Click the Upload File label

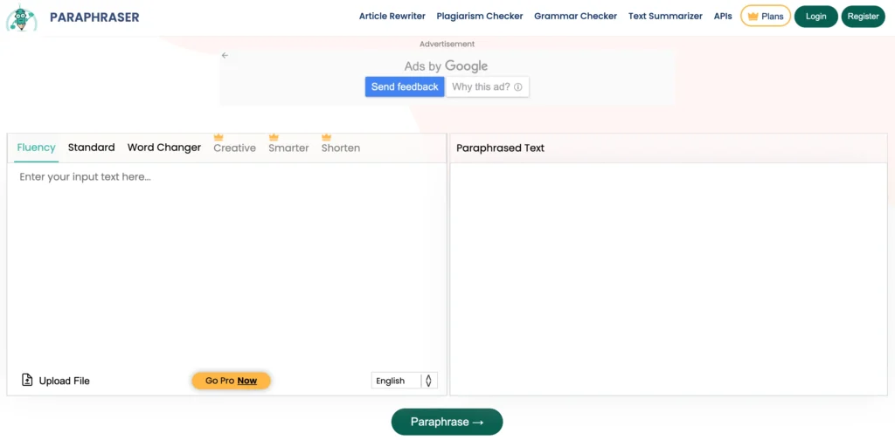point(64,381)
